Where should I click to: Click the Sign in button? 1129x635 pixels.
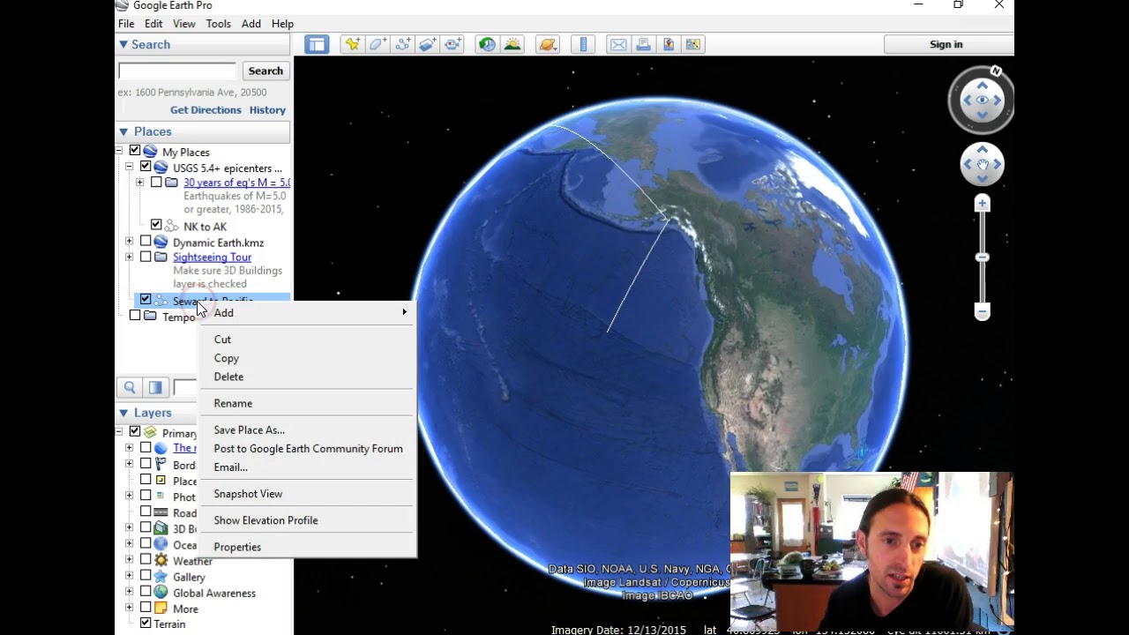(948, 44)
